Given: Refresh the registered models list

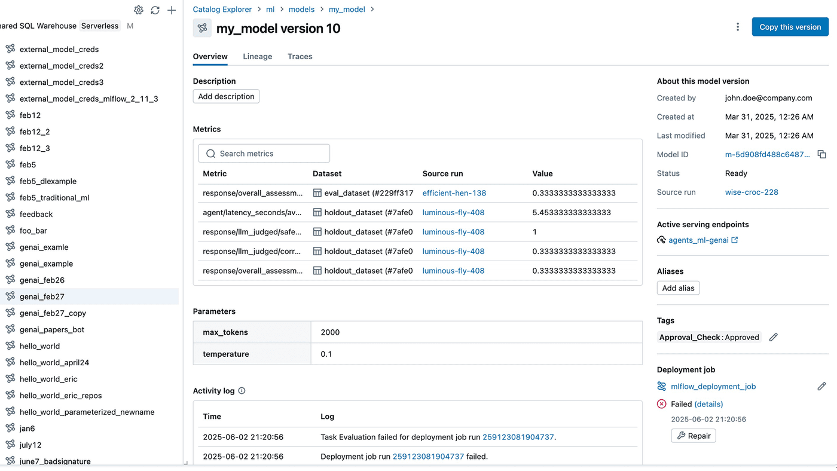Looking at the screenshot, I should point(155,10).
